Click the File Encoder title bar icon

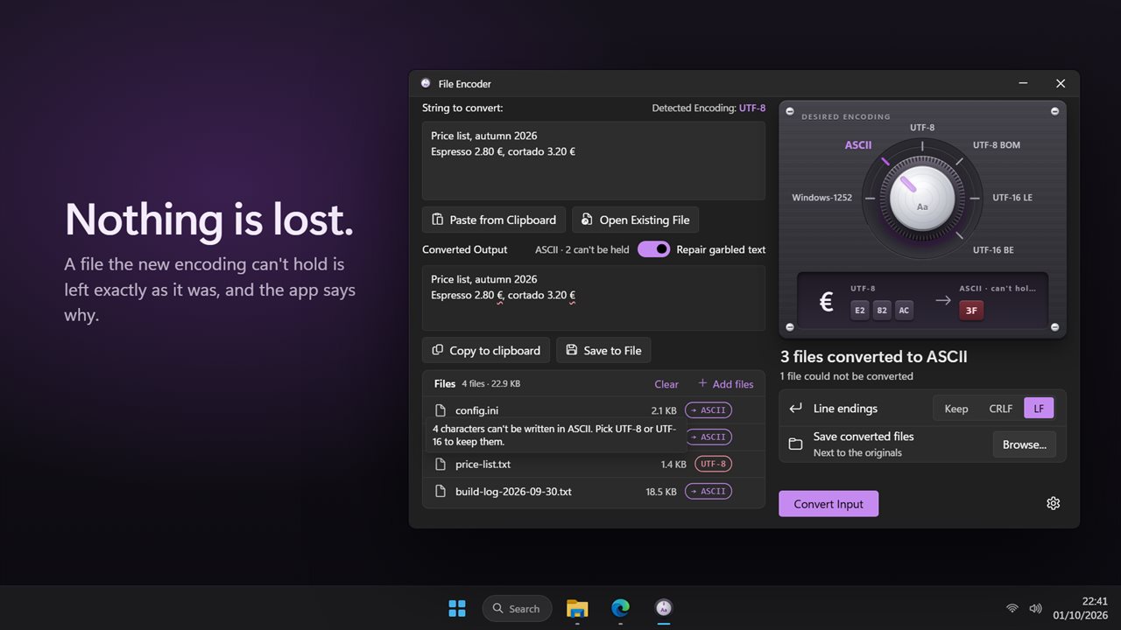[x=426, y=84]
